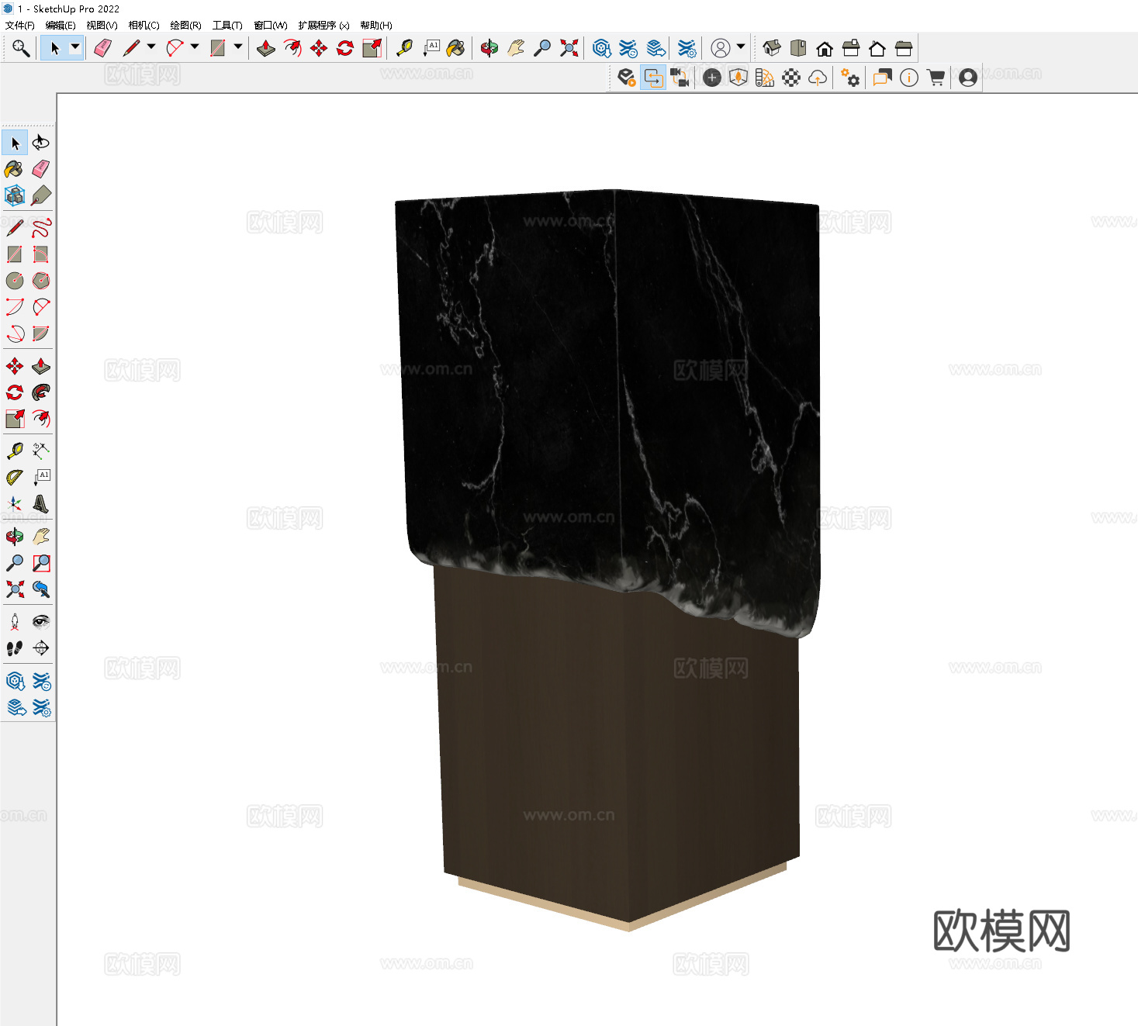Choose the Lasso select tool
Image resolution: width=1138 pixels, height=1026 pixels.
[41, 143]
